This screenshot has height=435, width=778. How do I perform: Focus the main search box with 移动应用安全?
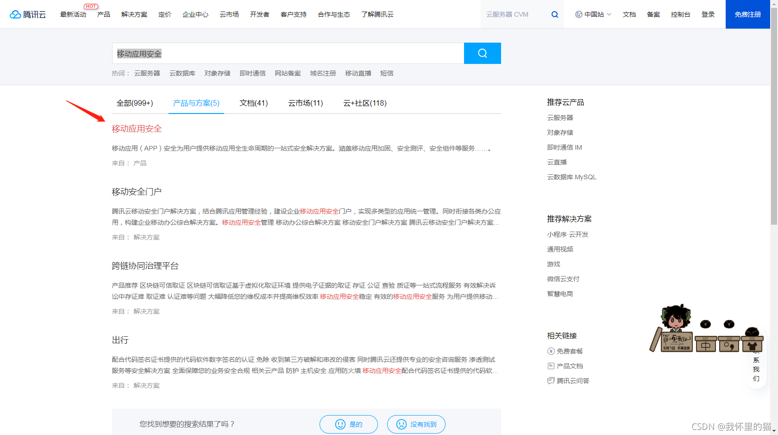[288, 53]
